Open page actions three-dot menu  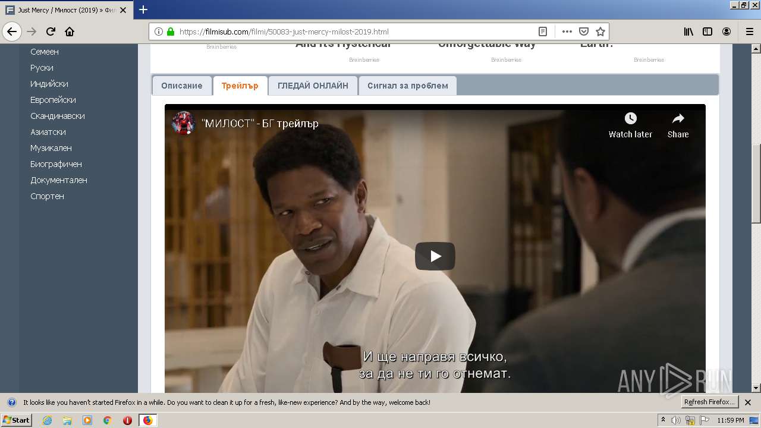[x=567, y=32]
